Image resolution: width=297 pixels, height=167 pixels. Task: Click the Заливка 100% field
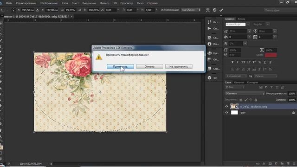coord(292,100)
